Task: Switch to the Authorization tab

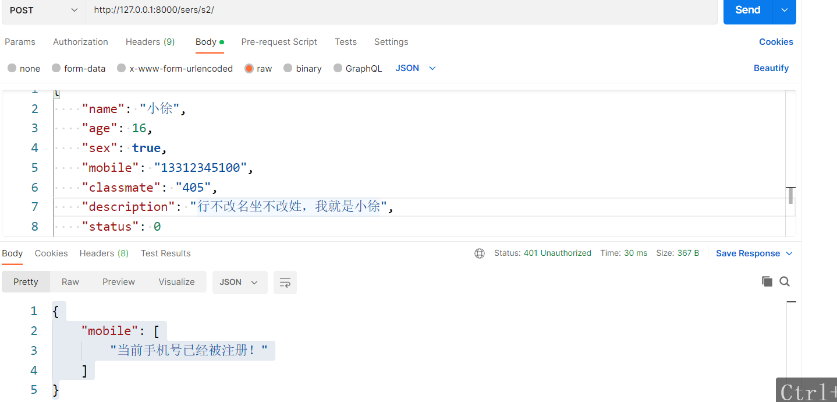Action: (x=80, y=42)
